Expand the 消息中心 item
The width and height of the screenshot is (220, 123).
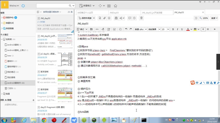click(2, 17)
